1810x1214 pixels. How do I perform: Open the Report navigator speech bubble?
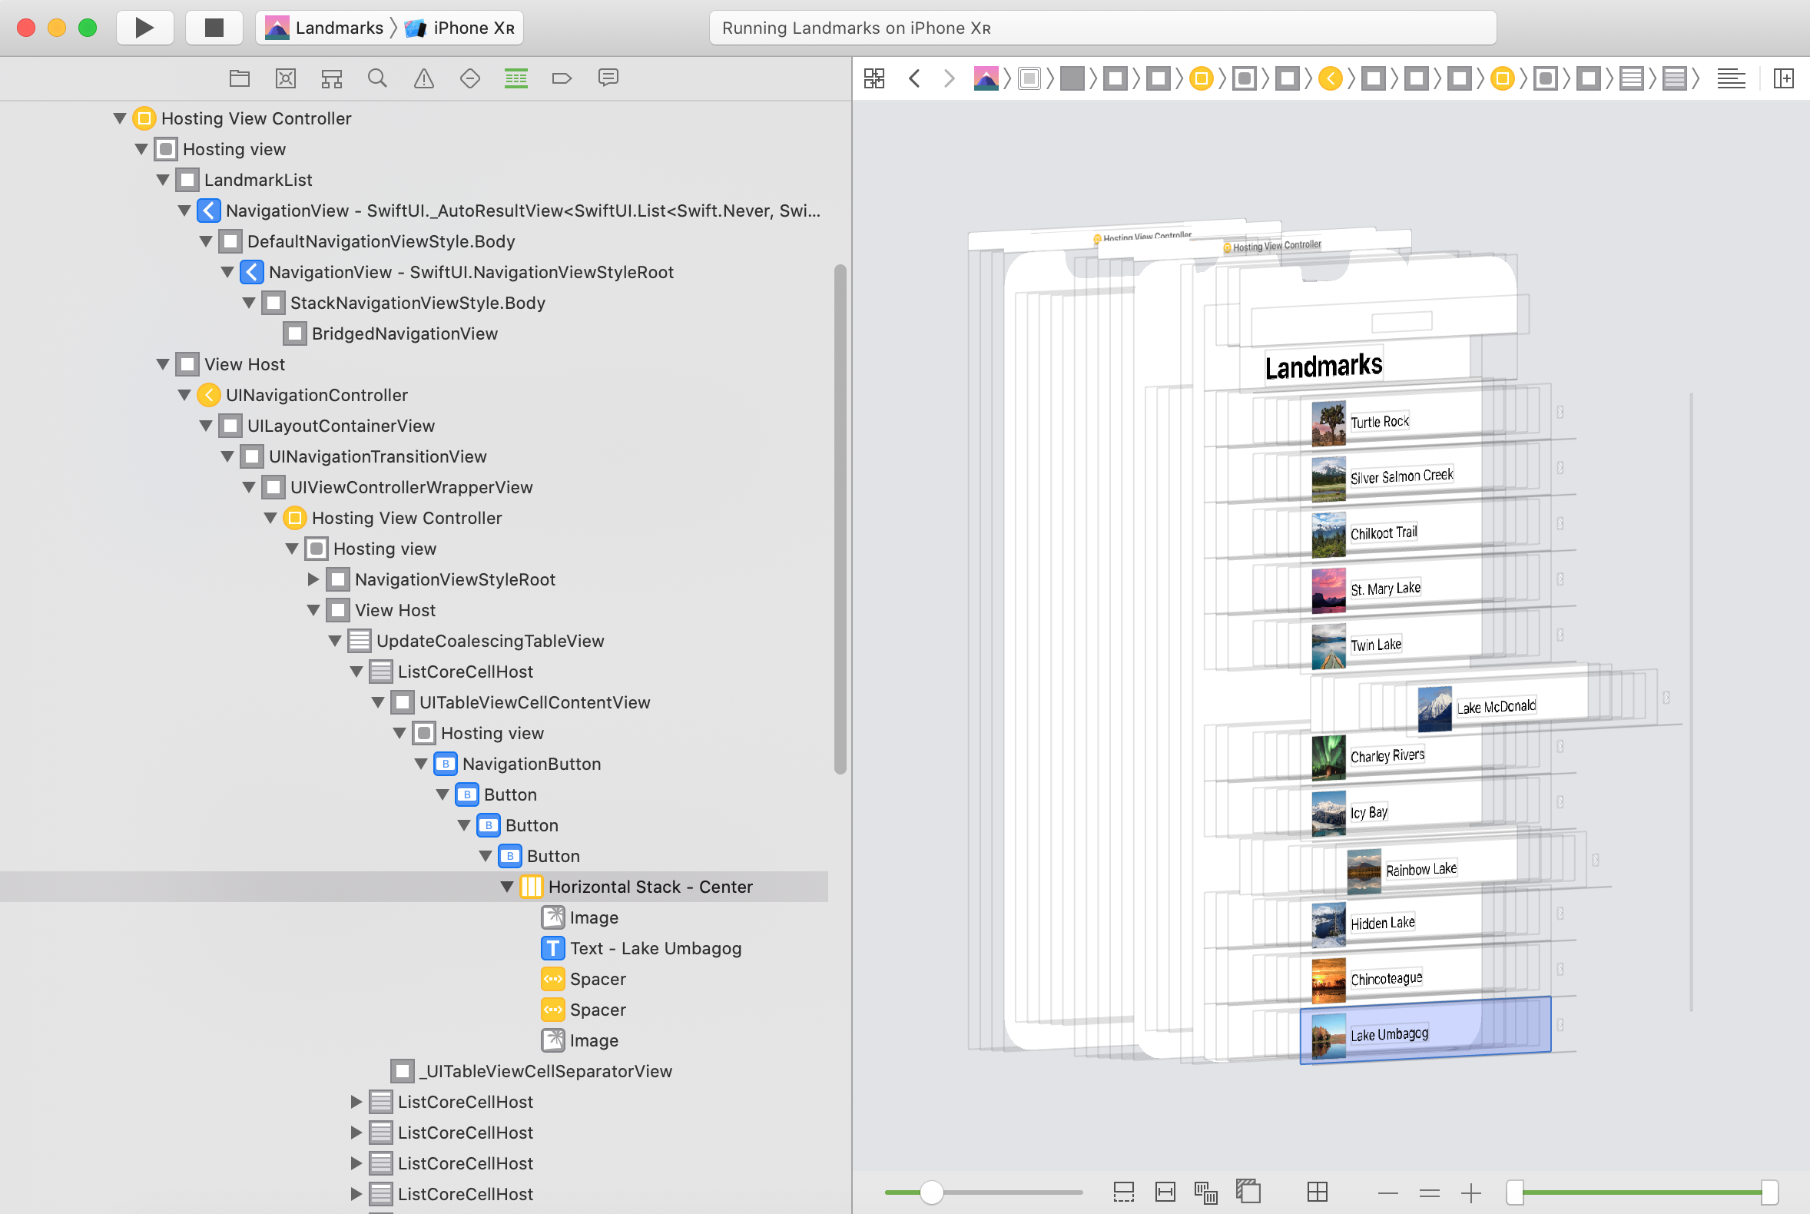tap(608, 78)
